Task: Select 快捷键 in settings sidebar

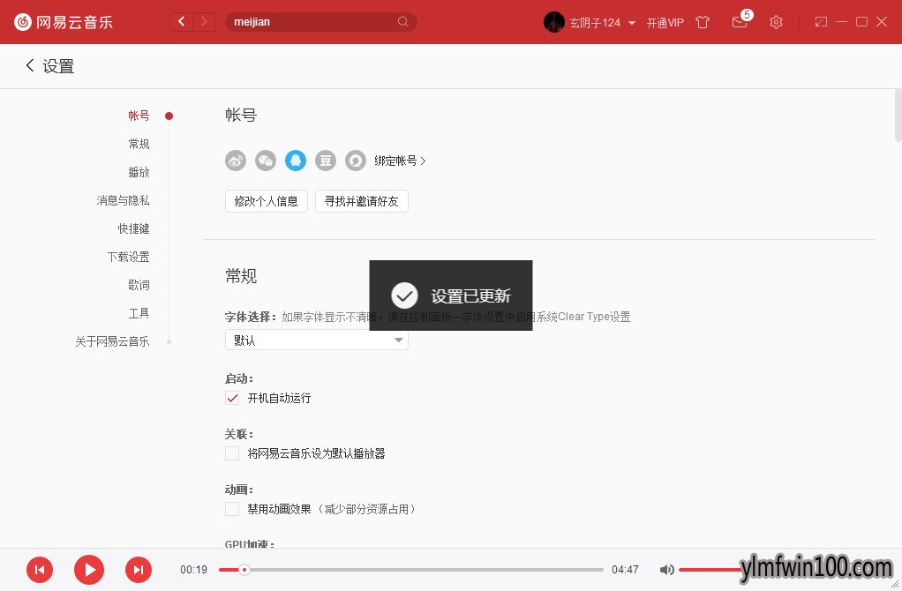Action: pos(133,228)
